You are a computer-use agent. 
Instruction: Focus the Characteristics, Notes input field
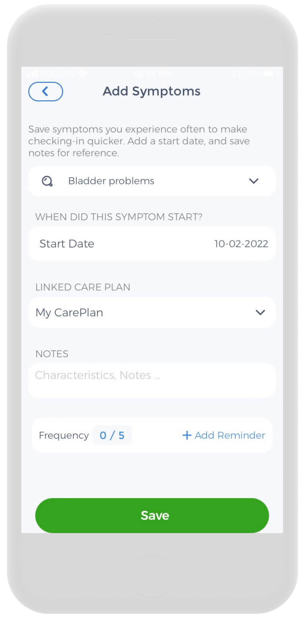coord(152,380)
